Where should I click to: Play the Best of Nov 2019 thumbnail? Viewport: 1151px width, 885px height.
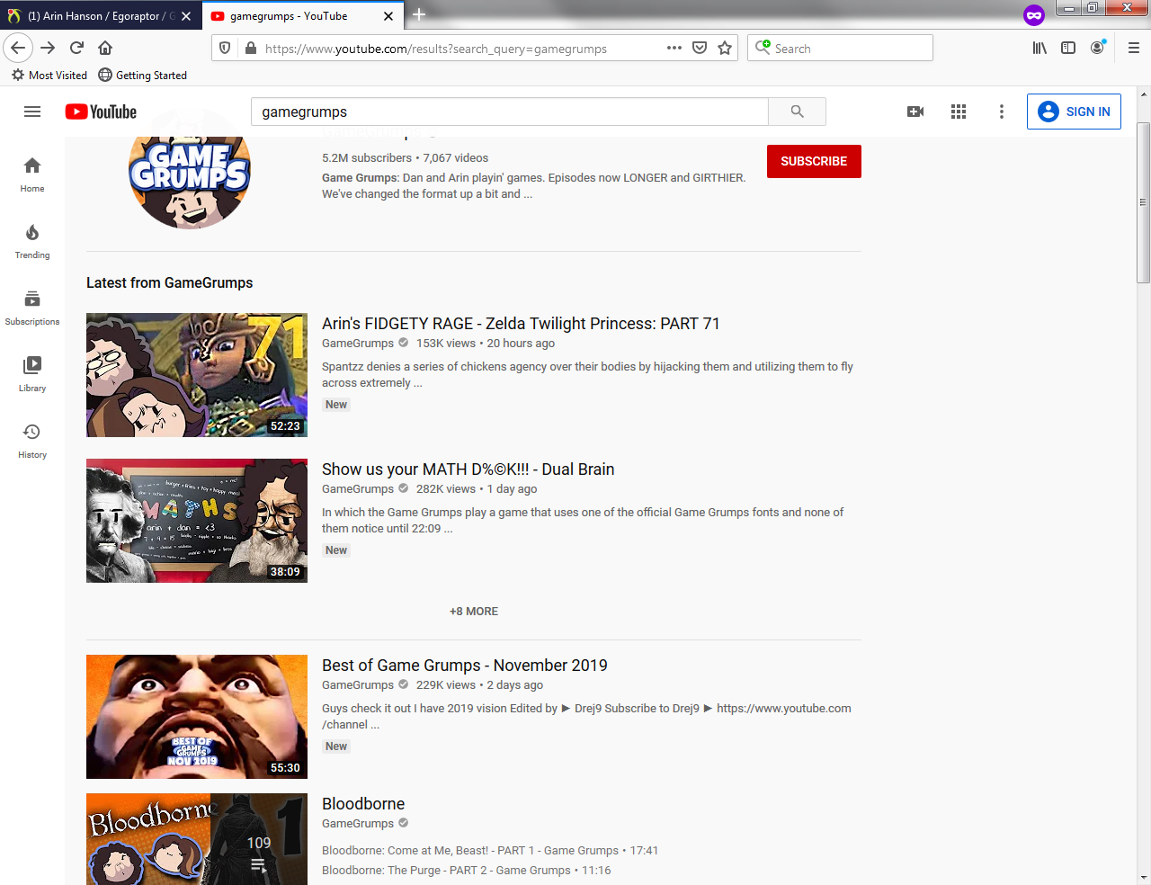[x=197, y=717]
